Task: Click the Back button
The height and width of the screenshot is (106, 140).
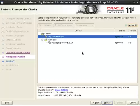Action: [x=96, y=103]
